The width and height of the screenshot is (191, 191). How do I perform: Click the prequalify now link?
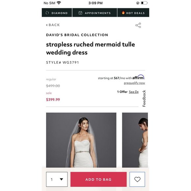134,83
